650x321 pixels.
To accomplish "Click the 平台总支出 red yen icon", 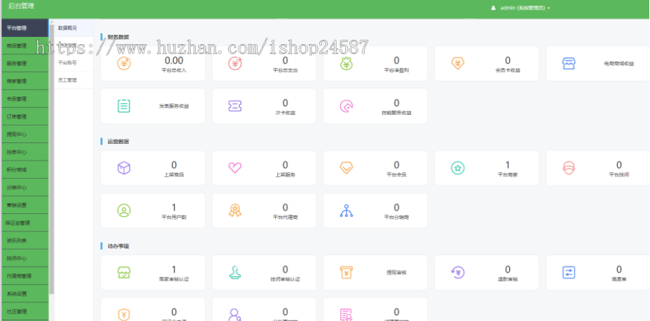I will click(235, 64).
